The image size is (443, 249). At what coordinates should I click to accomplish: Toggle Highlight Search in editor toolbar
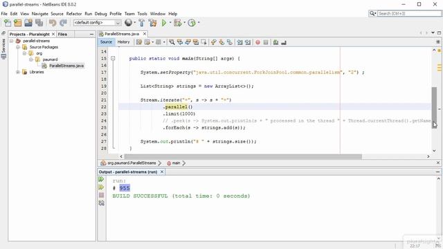(x=195, y=42)
